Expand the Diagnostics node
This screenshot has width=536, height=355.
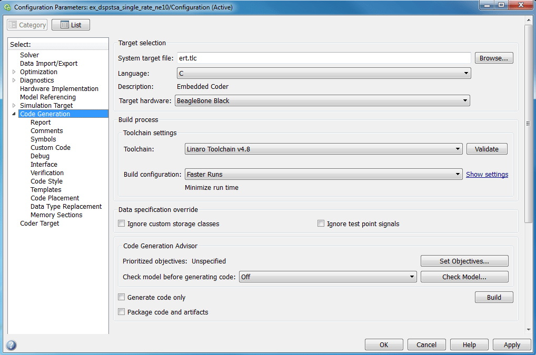point(14,80)
